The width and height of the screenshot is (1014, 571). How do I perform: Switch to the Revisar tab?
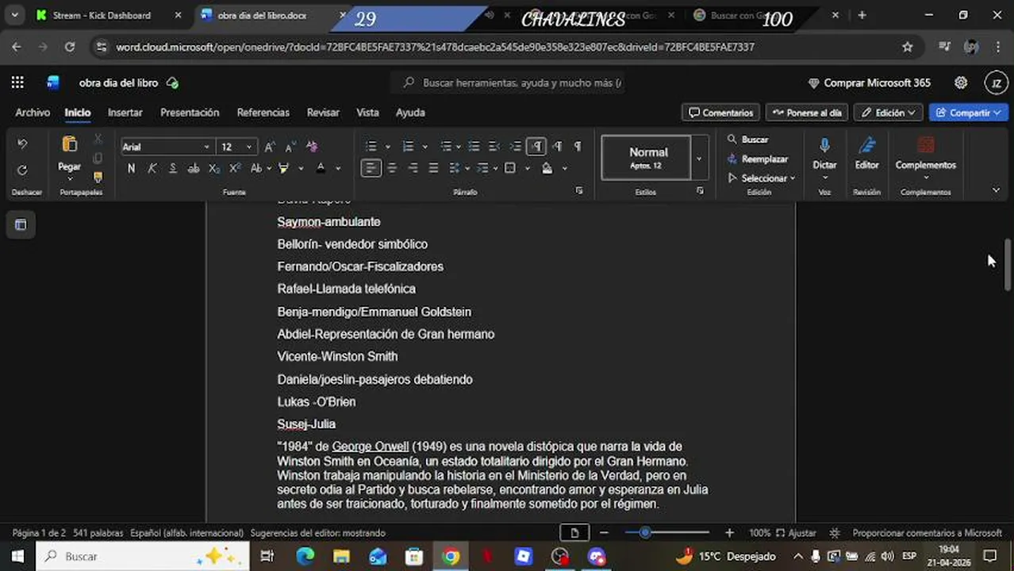coord(323,113)
